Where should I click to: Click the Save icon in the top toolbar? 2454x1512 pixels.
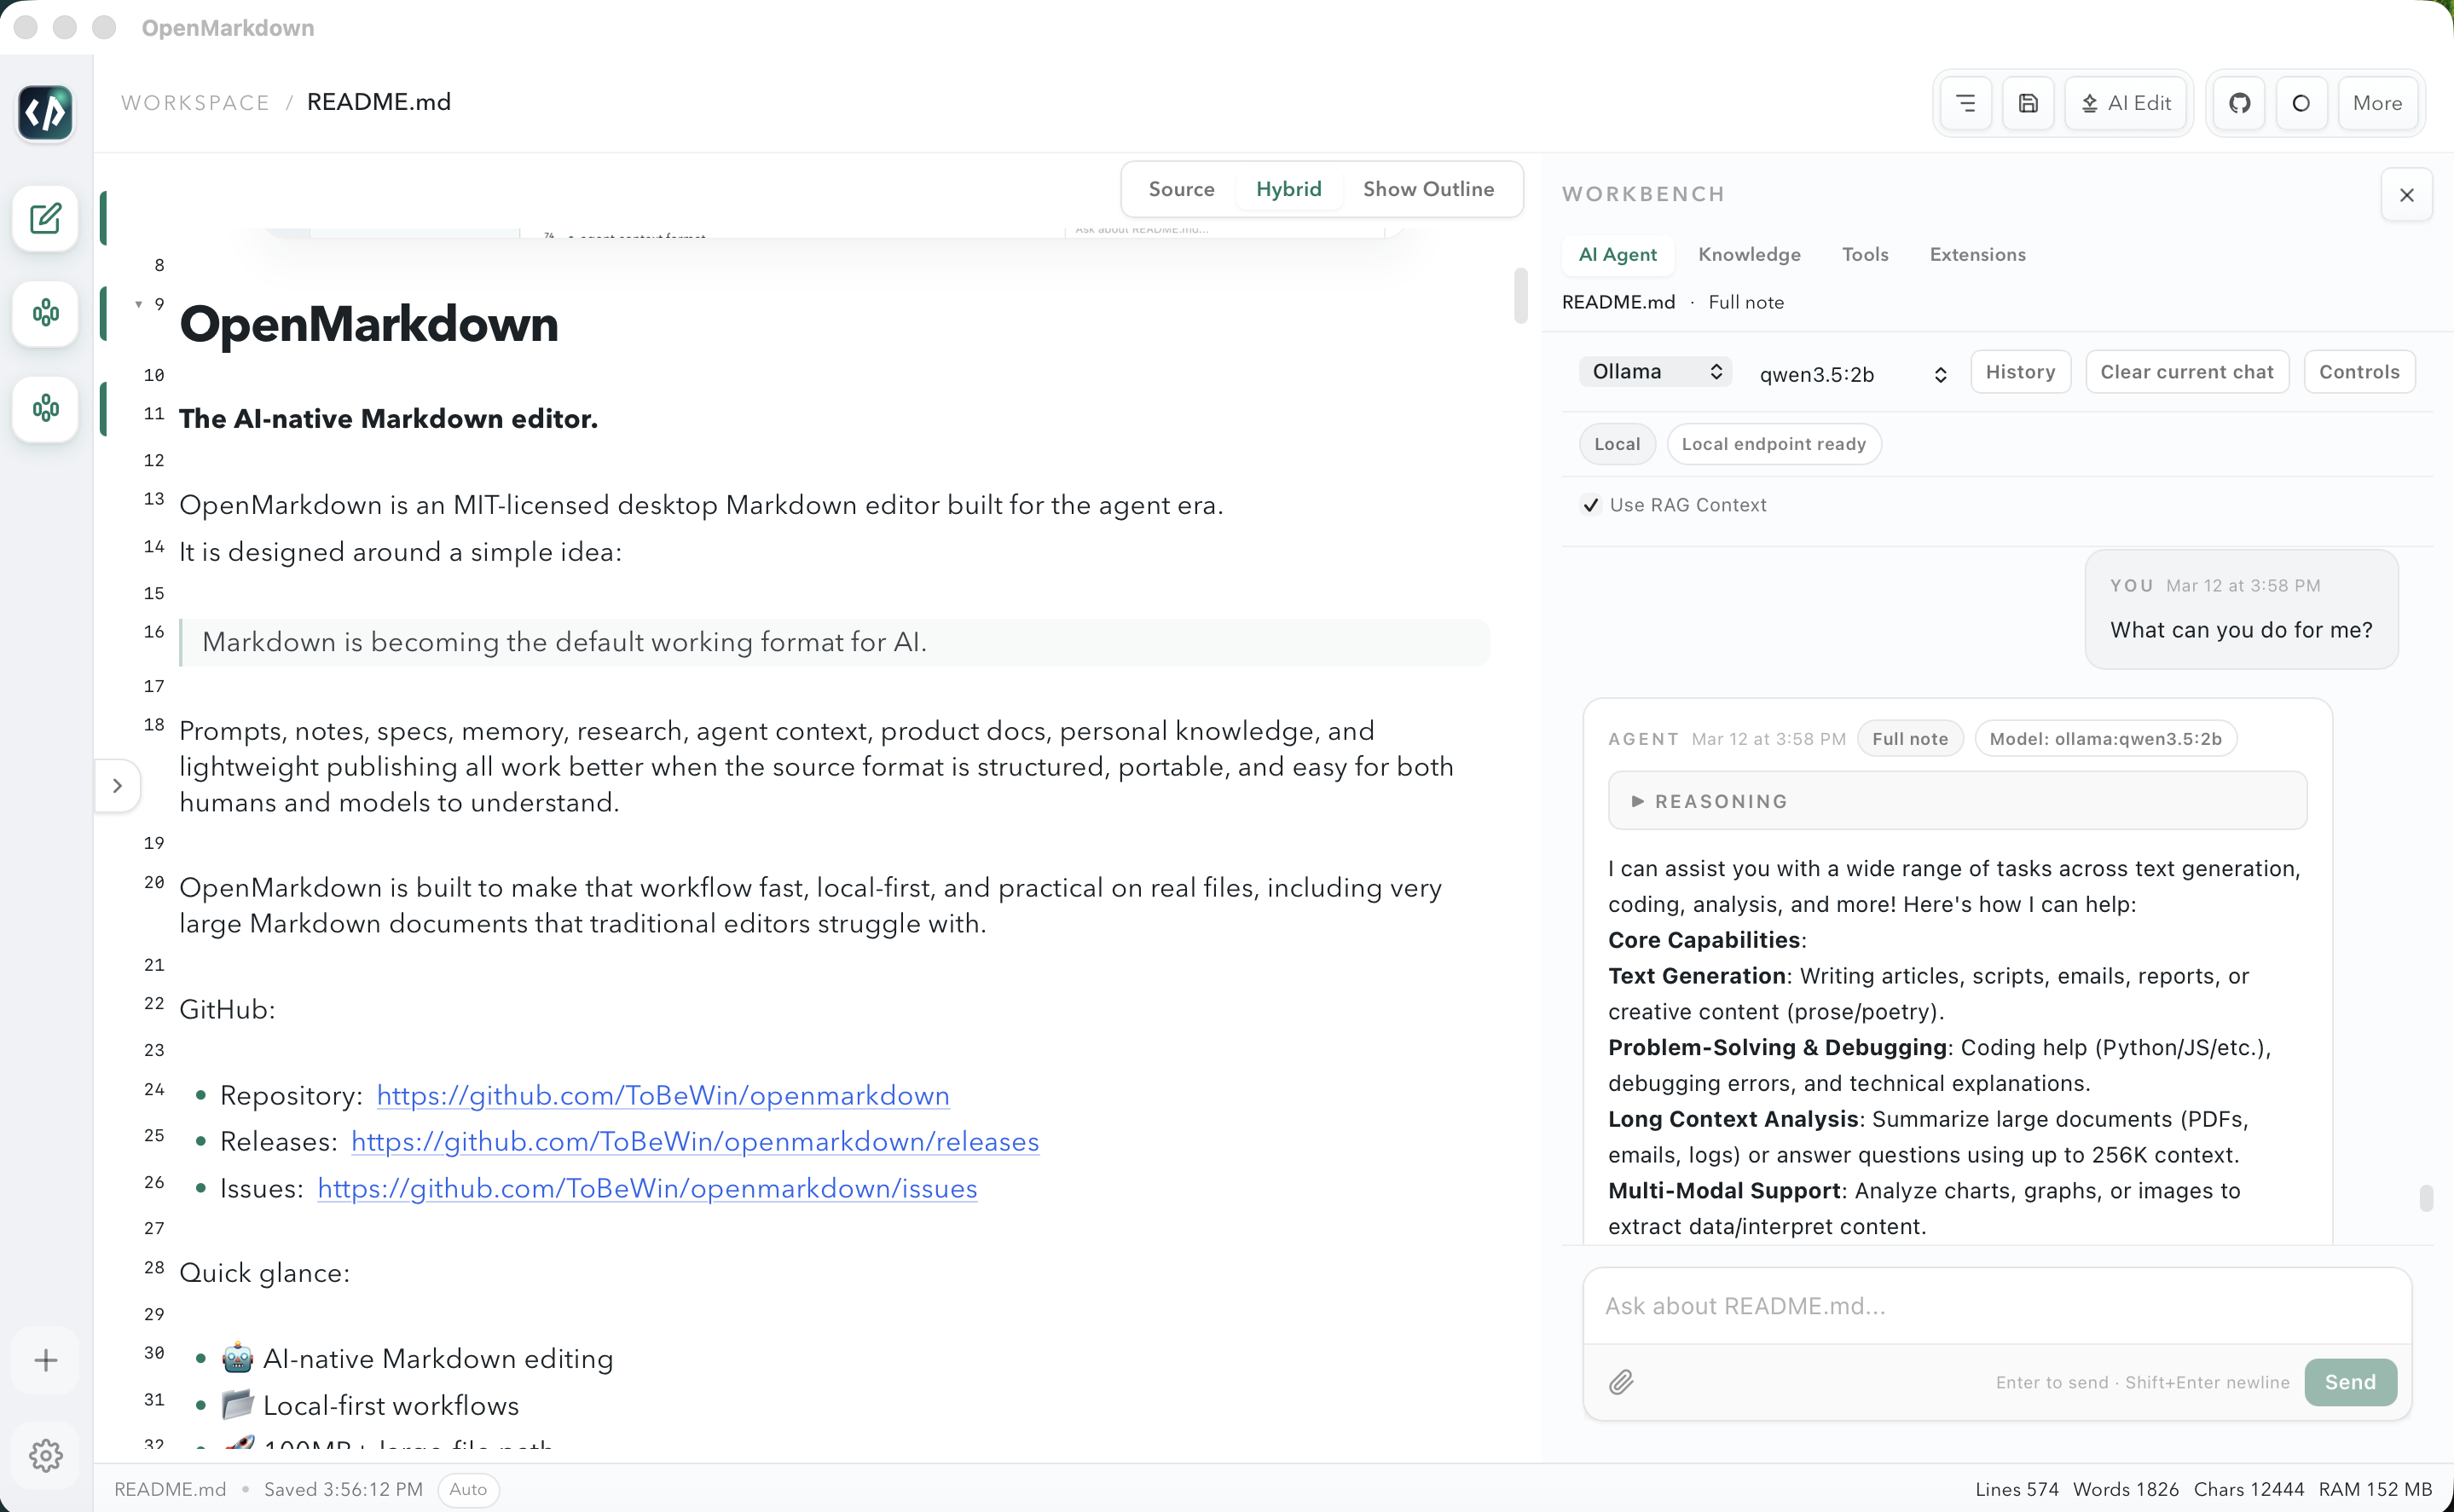point(2027,102)
